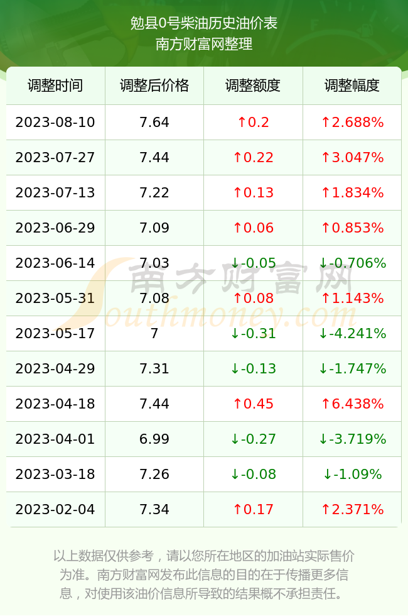Select the 2023-08-10 date cell
Viewport: 408px width, 616px height.
(x=55, y=122)
